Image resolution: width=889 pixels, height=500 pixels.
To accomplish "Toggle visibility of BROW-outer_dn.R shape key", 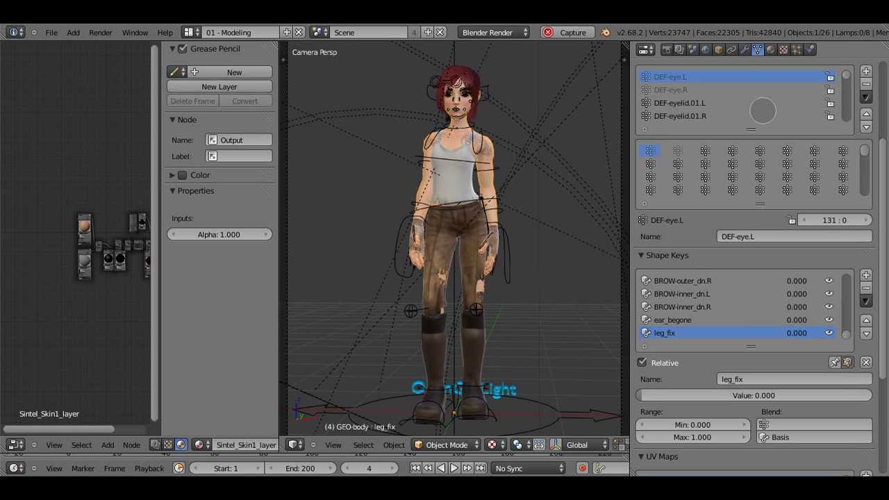I will (829, 281).
